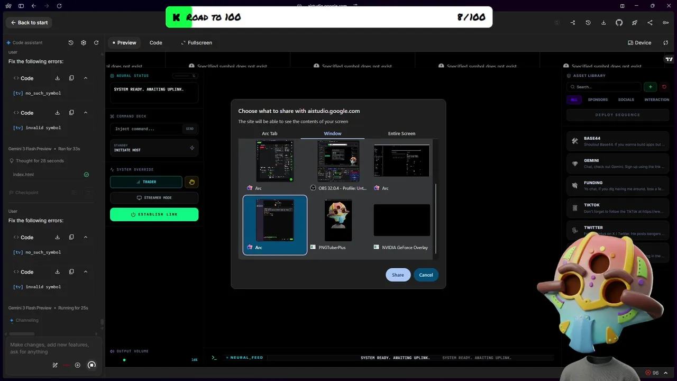Select the BASE44 asset card

(617, 141)
